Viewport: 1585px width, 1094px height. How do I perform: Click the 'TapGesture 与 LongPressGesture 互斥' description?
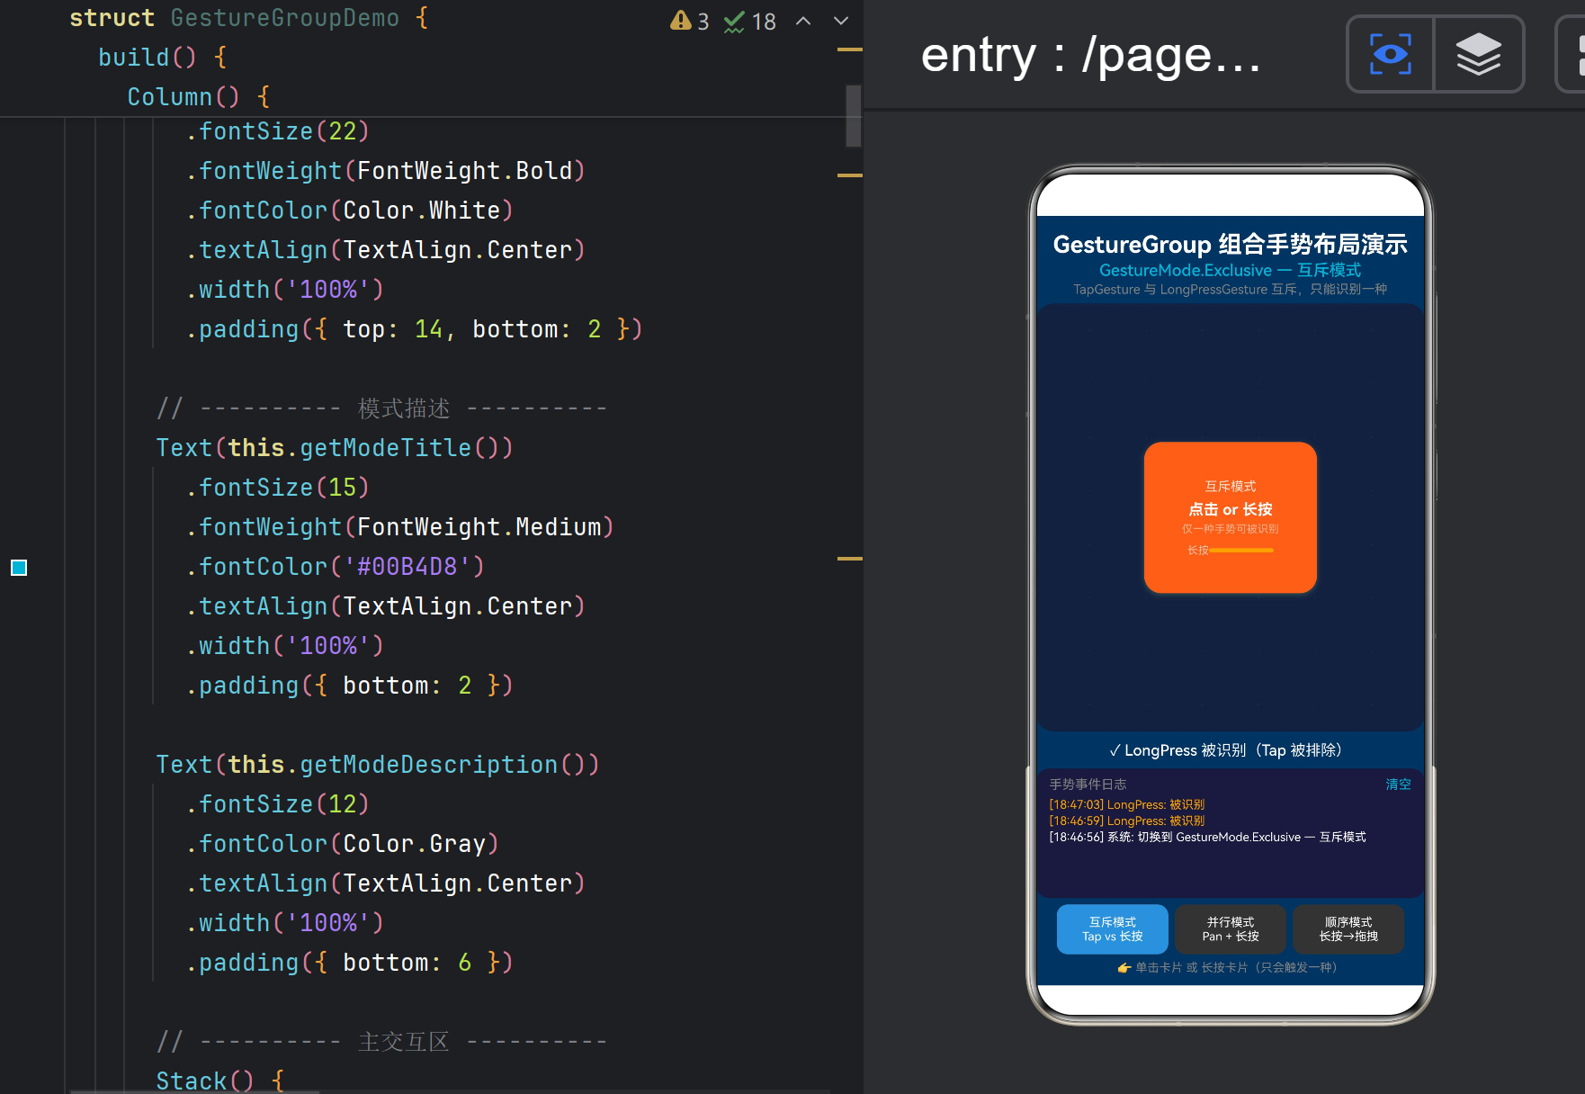1230,290
